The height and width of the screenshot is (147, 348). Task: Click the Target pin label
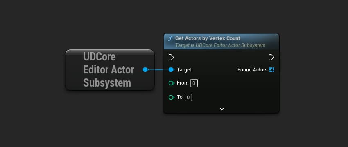pos(184,70)
